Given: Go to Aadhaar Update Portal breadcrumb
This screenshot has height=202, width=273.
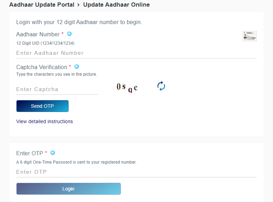Looking at the screenshot, I should tap(42, 5).
